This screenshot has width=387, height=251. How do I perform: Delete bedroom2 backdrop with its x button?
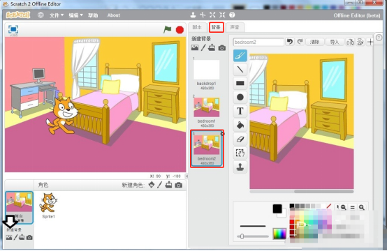[x=222, y=133]
